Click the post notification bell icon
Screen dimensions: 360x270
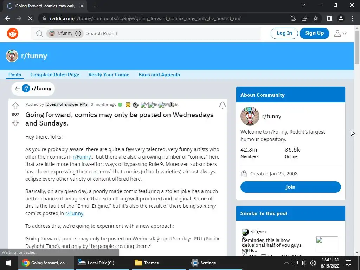click(x=222, y=105)
